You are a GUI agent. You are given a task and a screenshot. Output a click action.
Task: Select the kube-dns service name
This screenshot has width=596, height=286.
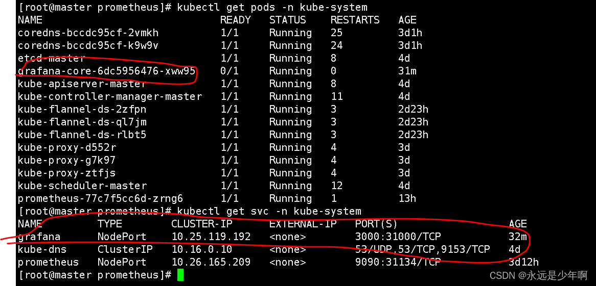click(42, 249)
